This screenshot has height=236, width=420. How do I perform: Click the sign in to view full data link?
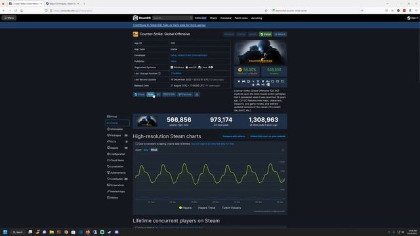(x=213, y=144)
